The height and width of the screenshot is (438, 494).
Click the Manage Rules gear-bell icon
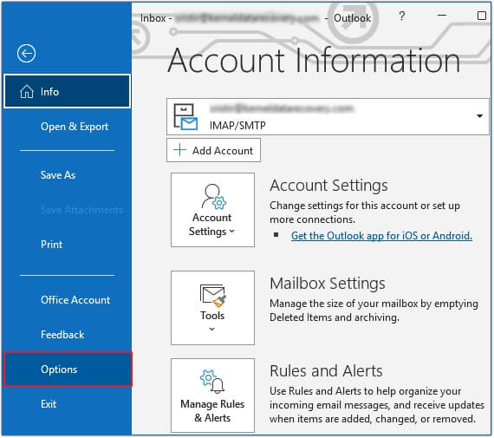pyautogui.click(x=212, y=382)
